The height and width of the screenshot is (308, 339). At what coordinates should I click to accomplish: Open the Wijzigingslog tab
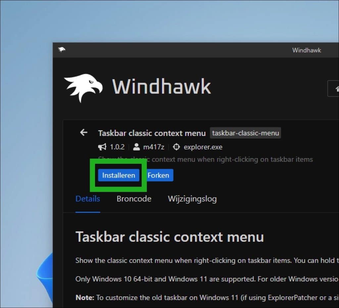[192, 199]
